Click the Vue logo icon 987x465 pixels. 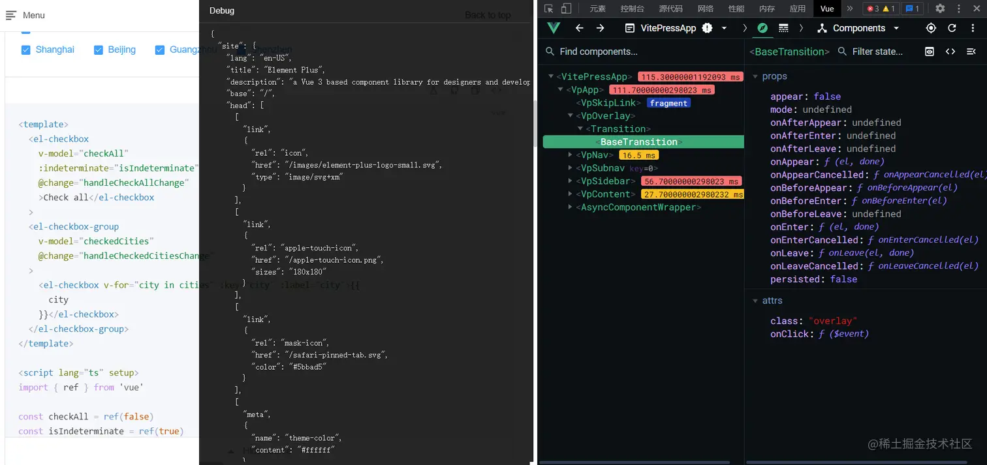[554, 28]
